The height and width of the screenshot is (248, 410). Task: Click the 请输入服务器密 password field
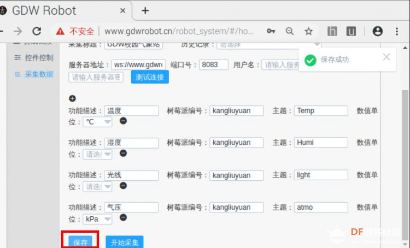[96, 77]
